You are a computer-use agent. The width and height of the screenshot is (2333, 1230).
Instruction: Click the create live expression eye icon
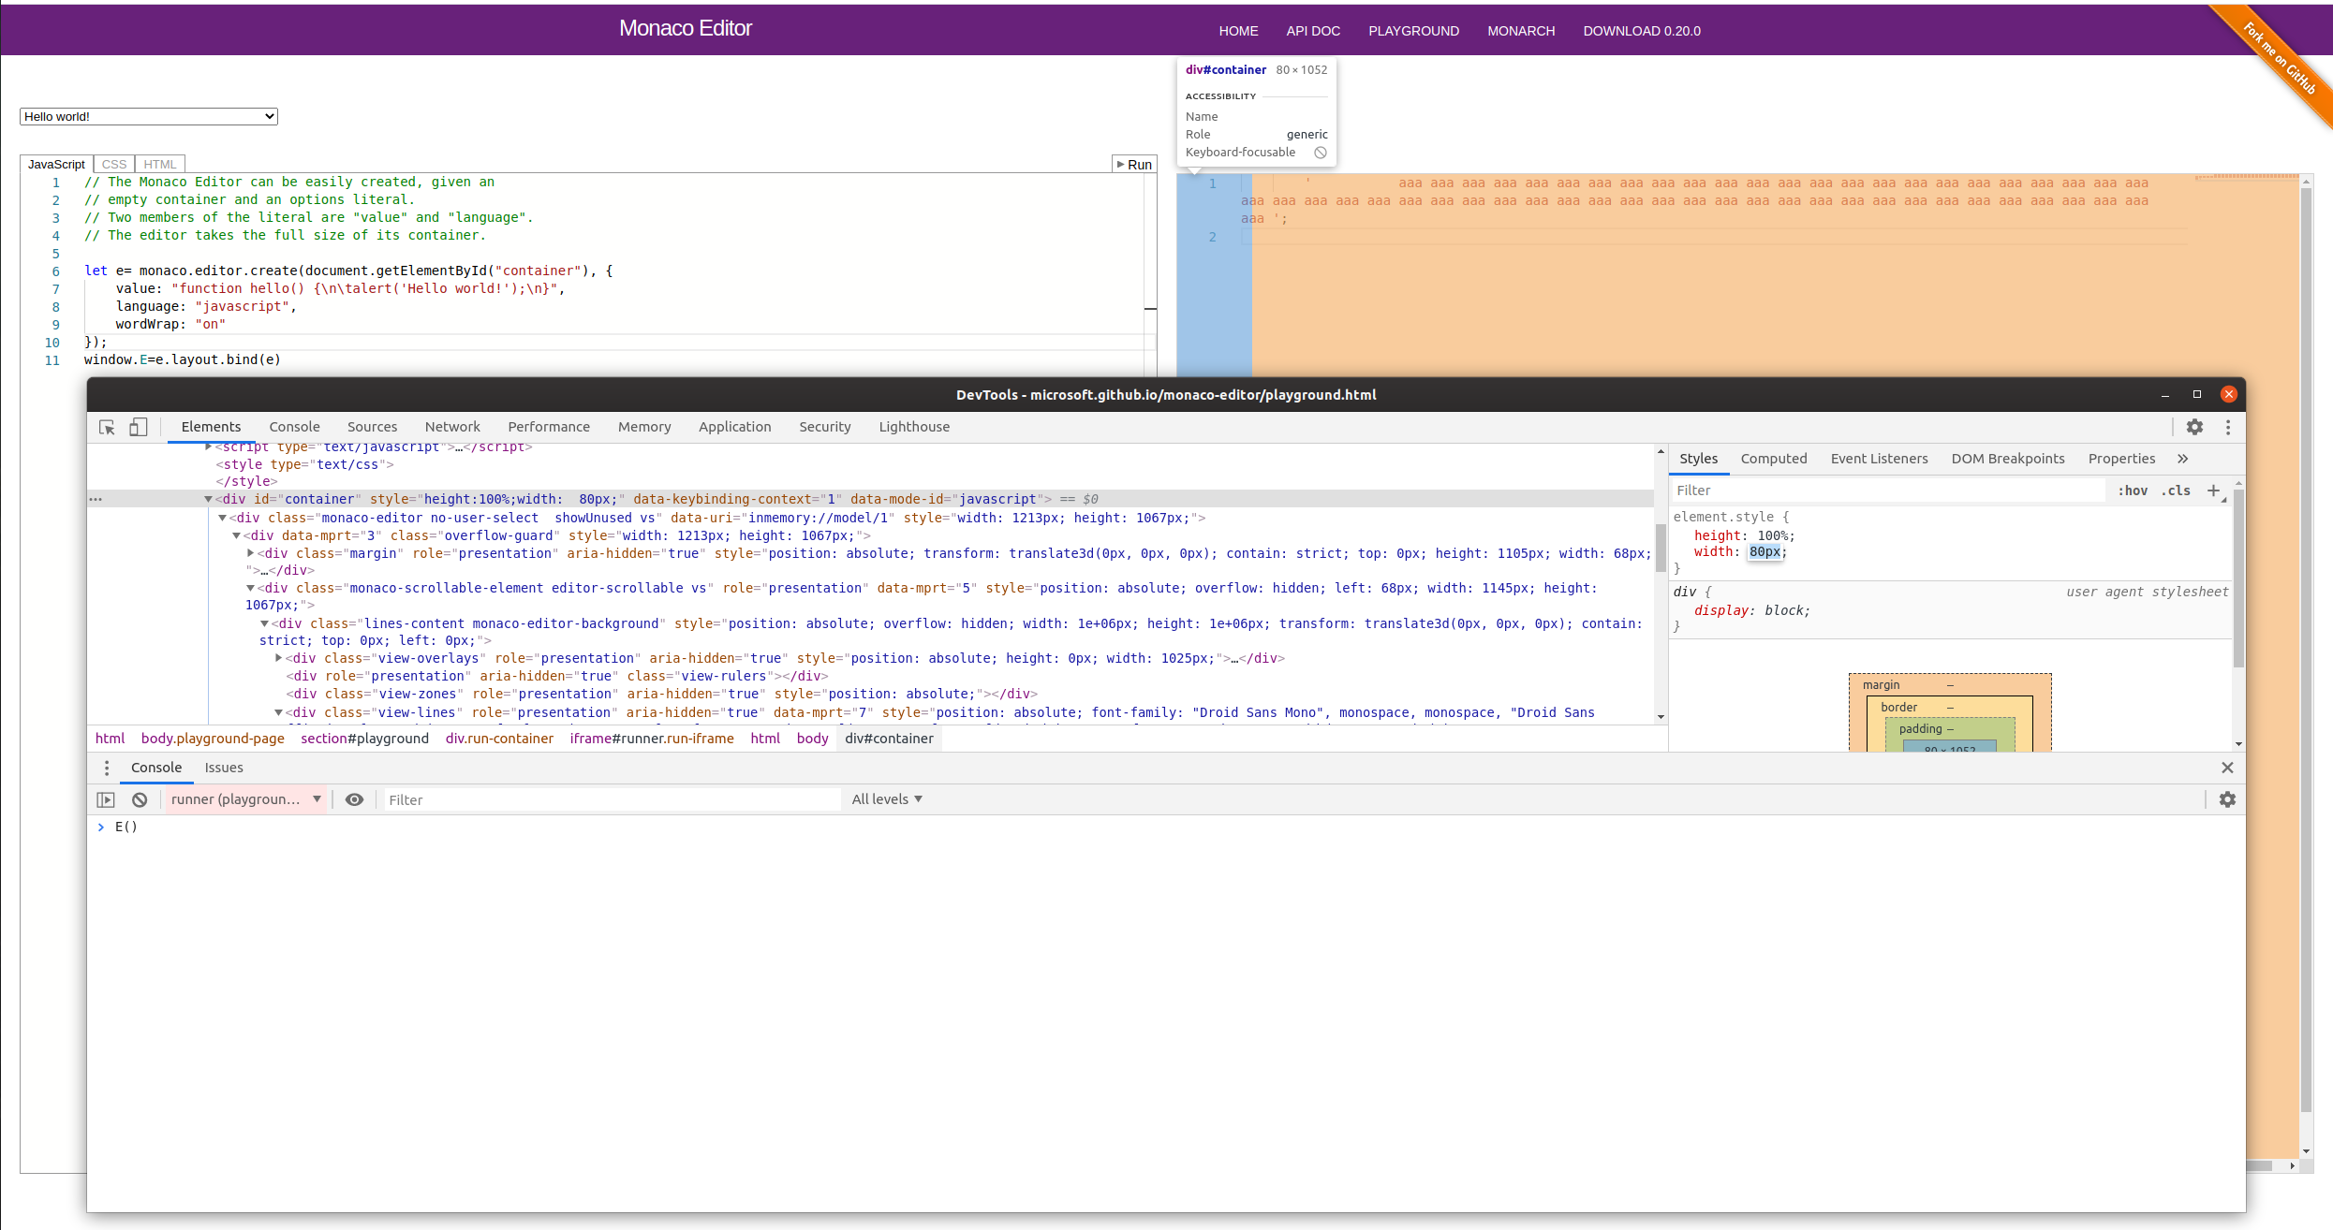pyautogui.click(x=354, y=799)
